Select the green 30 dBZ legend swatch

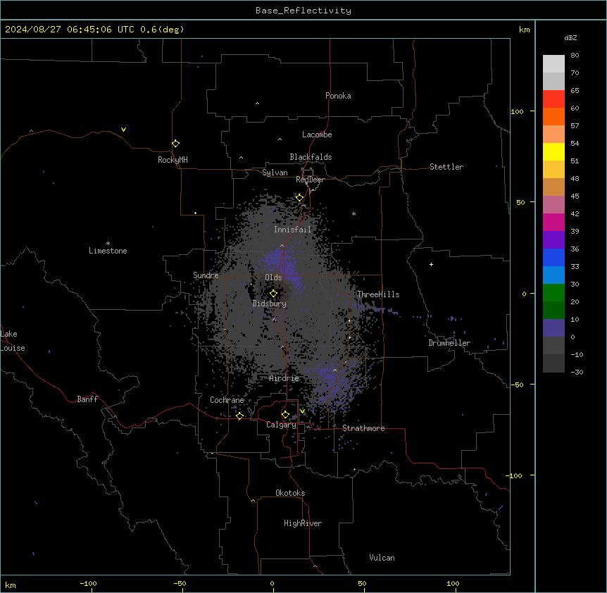tap(553, 293)
